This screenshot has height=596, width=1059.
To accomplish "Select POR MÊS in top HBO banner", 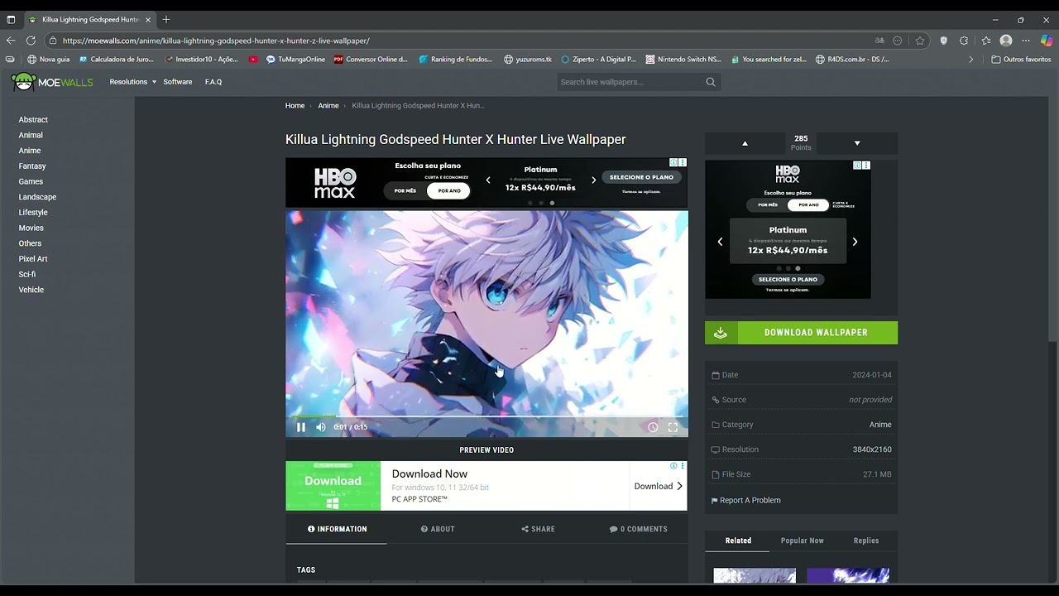I will (405, 190).
